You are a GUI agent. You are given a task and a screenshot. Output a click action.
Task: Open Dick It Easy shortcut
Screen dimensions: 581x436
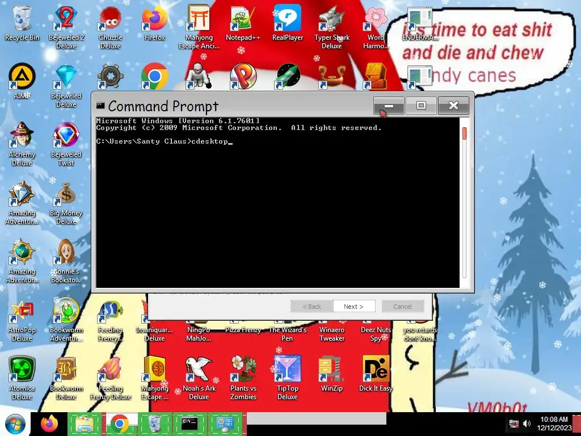coord(376,375)
